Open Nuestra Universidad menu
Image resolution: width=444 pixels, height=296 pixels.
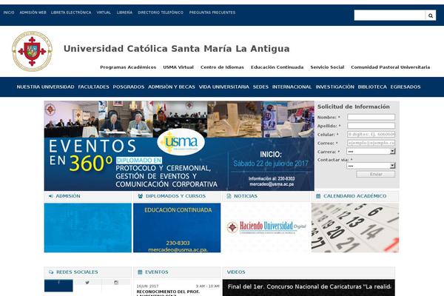click(x=45, y=87)
